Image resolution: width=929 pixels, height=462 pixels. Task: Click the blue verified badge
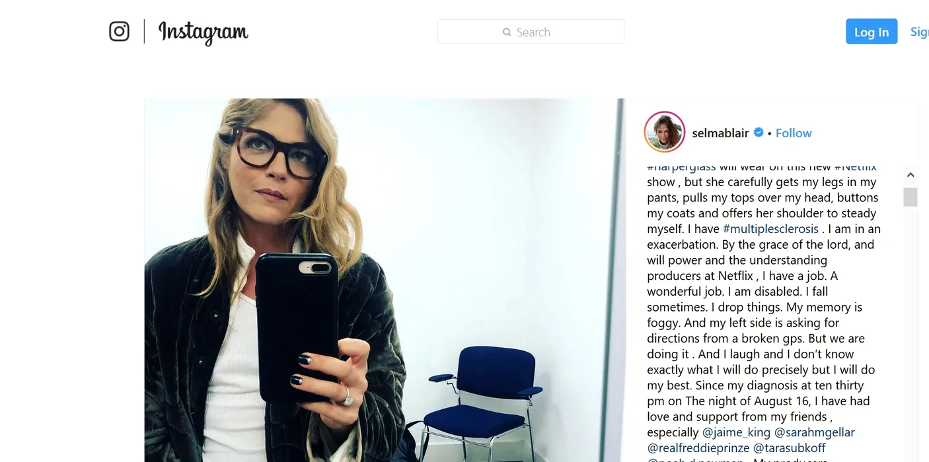point(759,133)
